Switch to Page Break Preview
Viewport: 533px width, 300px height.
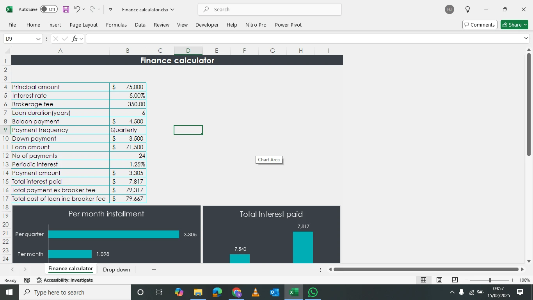(x=455, y=280)
